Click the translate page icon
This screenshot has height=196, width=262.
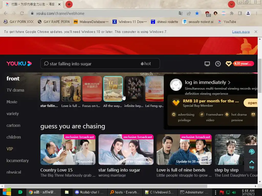click(x=180, y=13)
